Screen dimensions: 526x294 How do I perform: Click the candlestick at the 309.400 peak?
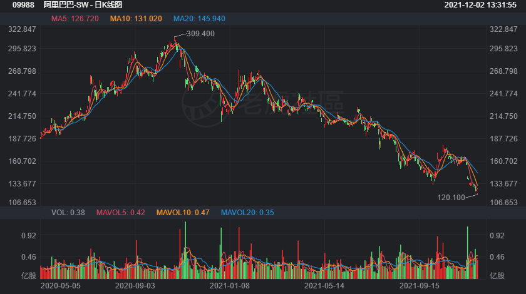tap(175, 40)
